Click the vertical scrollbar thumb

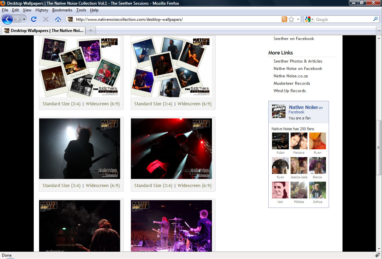379,147
